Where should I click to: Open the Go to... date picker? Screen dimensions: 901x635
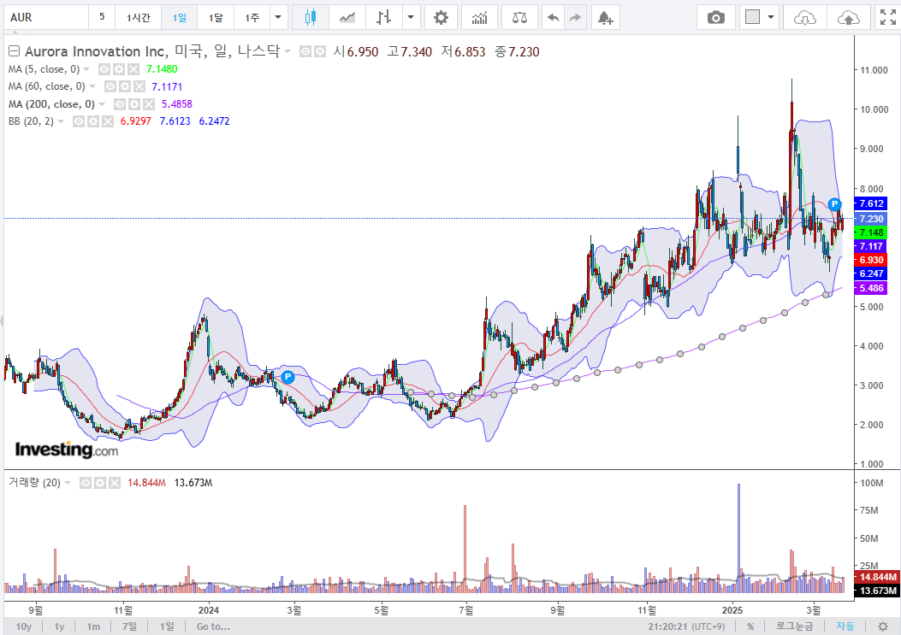213,626
